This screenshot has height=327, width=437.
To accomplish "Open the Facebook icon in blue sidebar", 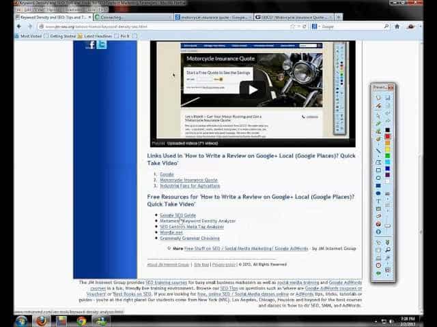I will click(91, 45).
